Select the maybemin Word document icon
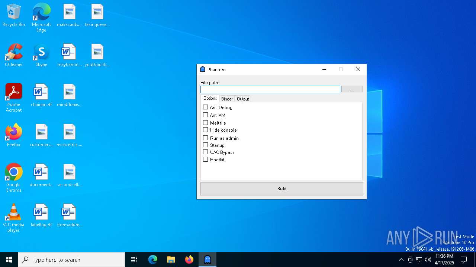This screenshot has width=476, height=267. 69,56
